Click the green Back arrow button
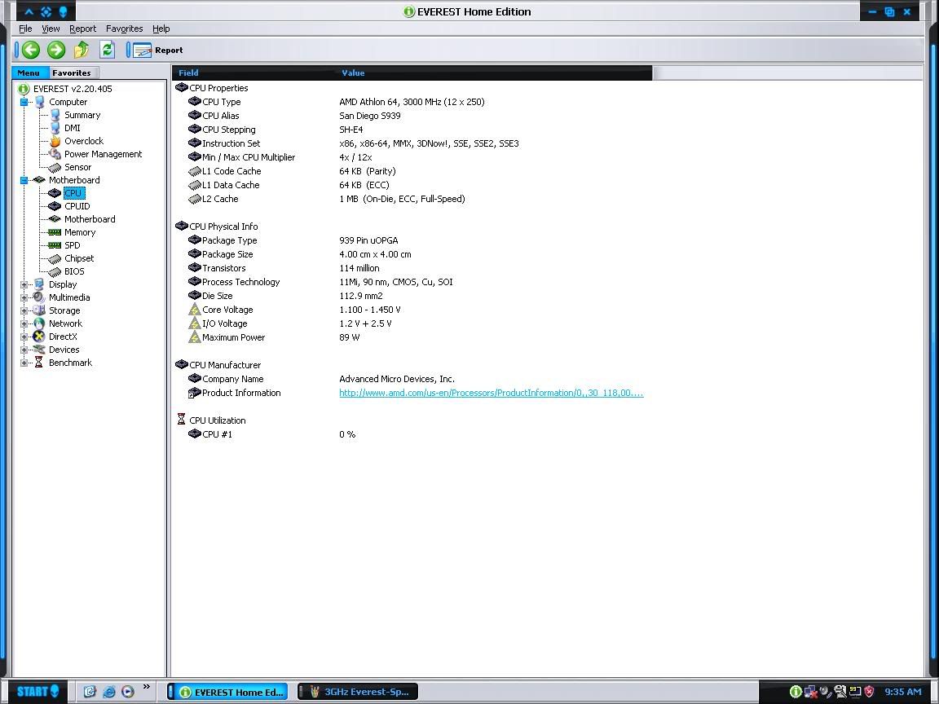The width and height of the screenshot is (939, 704). [x=31, y=50]
